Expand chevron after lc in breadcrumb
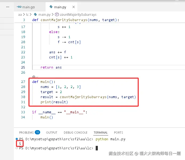The image size is (185, 160). point(31,15)
